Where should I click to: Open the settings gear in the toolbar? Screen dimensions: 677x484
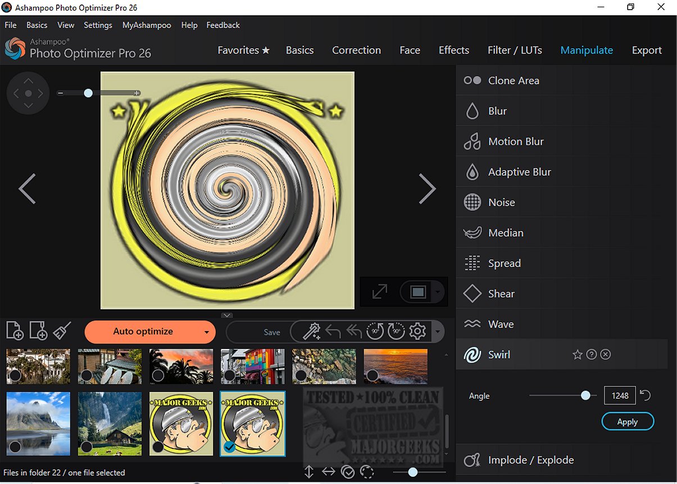pyautogui.click(x=417, y=332)
